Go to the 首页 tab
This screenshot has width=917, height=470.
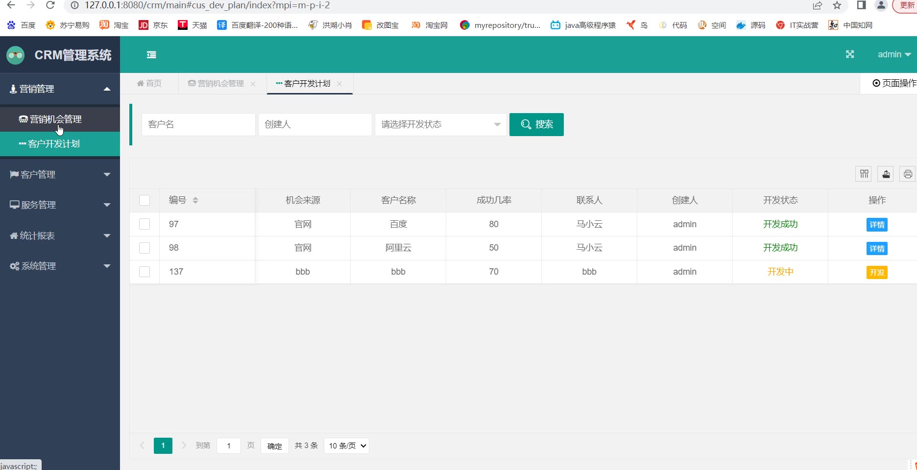pos(149,84)
